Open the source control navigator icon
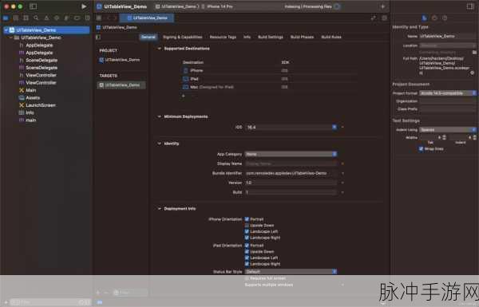 tap(16, 18)
